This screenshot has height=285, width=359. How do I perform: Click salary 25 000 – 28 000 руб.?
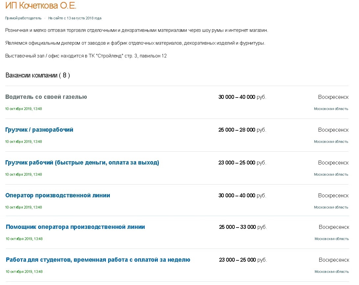[x=242, y=130]
